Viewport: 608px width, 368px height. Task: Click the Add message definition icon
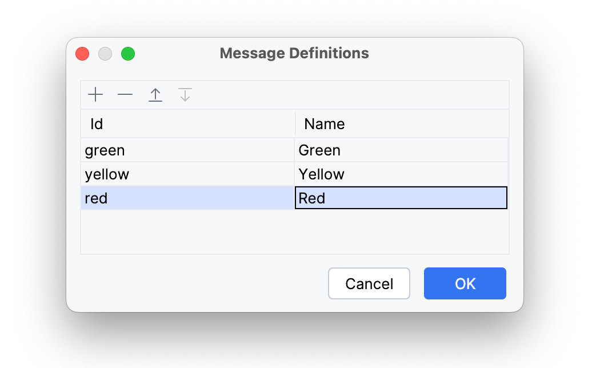[95, 94]
